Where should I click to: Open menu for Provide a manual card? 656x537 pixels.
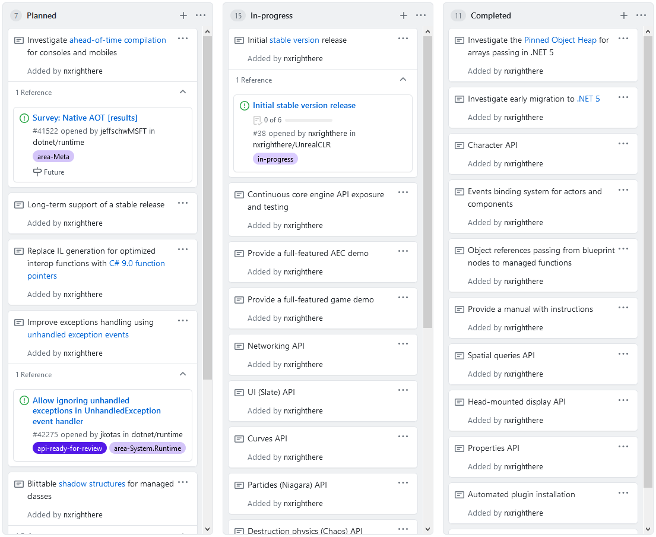coord(623,308)
